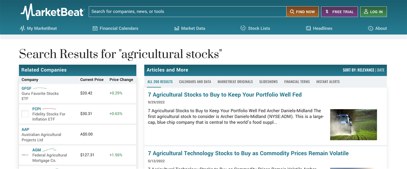
Task: Click the FCPI company logo box
Action: pos(25,114)
